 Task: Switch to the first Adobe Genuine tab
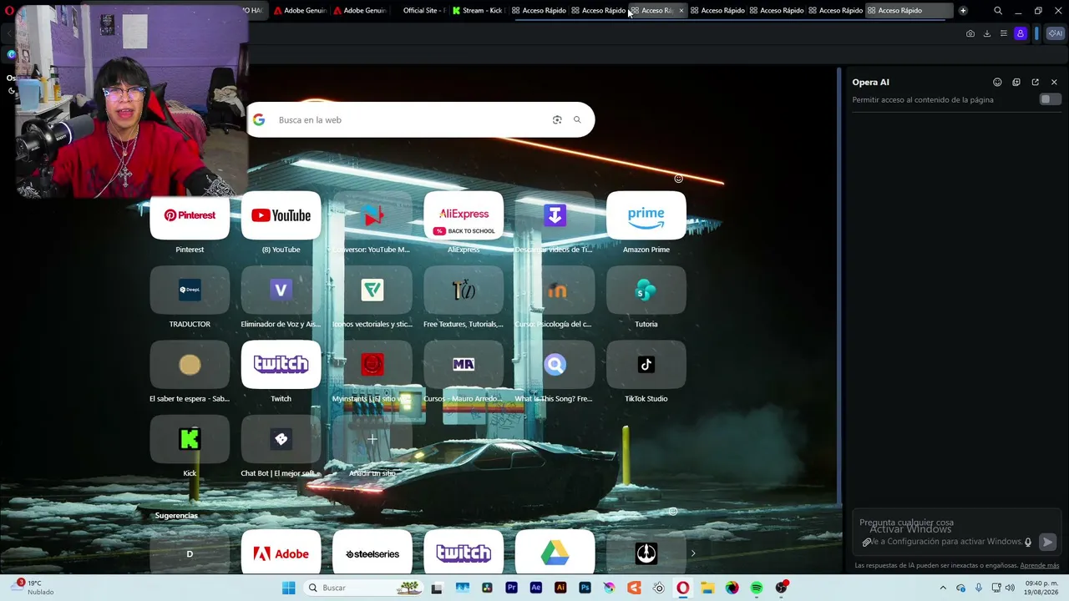(301, 11)
